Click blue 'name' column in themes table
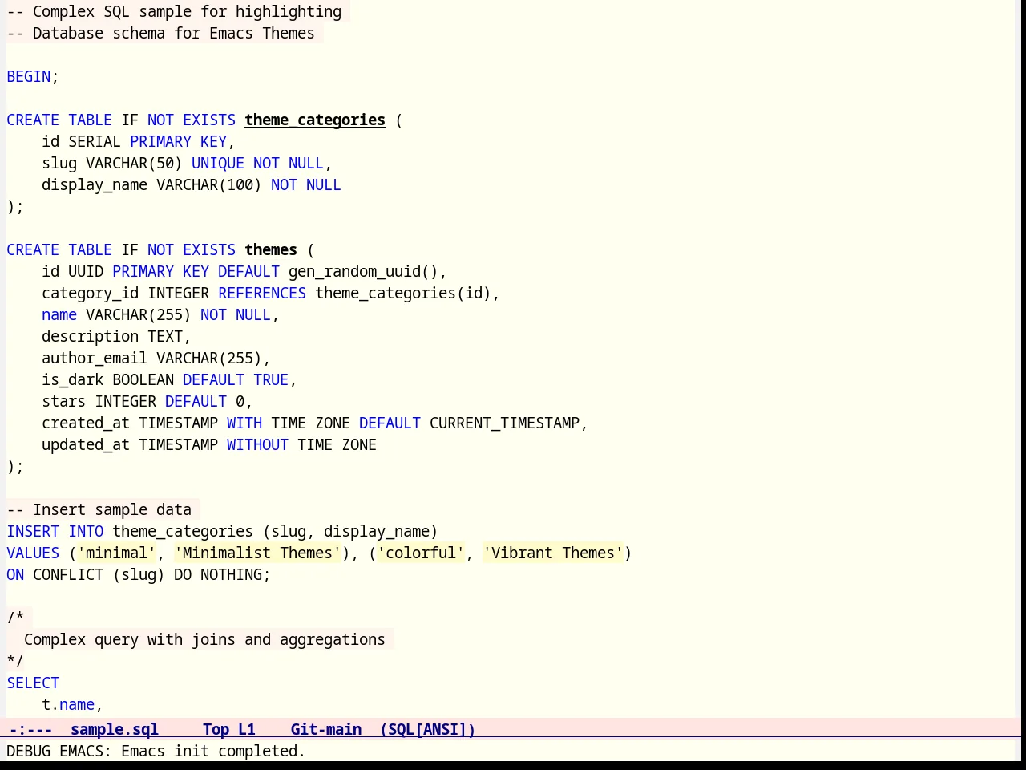1026x770 pixels. (59, 314)
